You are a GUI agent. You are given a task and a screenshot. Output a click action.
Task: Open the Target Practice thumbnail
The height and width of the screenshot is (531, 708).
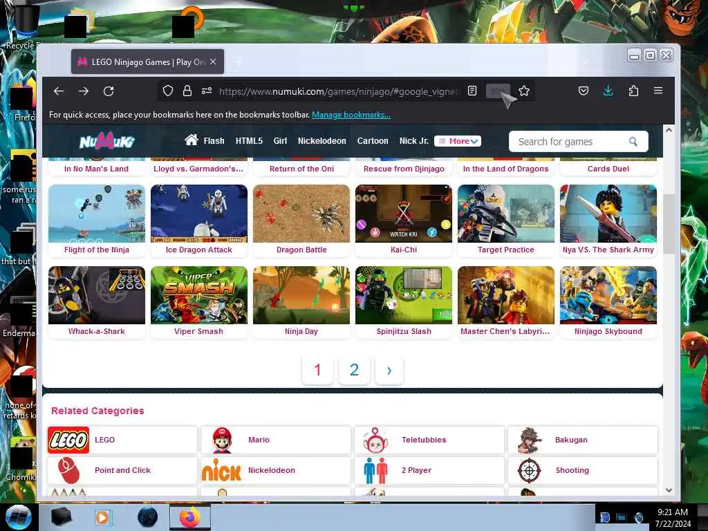505,214
